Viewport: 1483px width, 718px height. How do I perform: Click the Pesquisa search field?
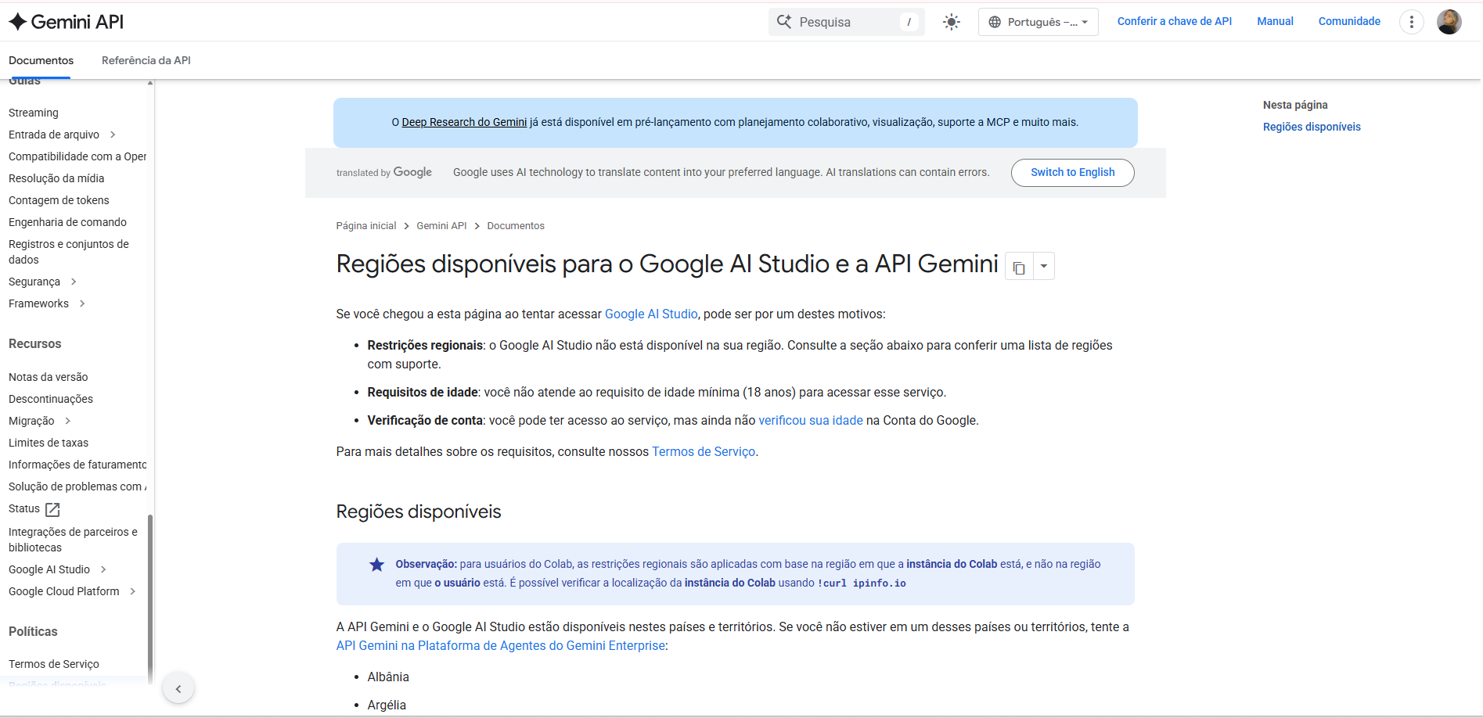pos(847,22)
